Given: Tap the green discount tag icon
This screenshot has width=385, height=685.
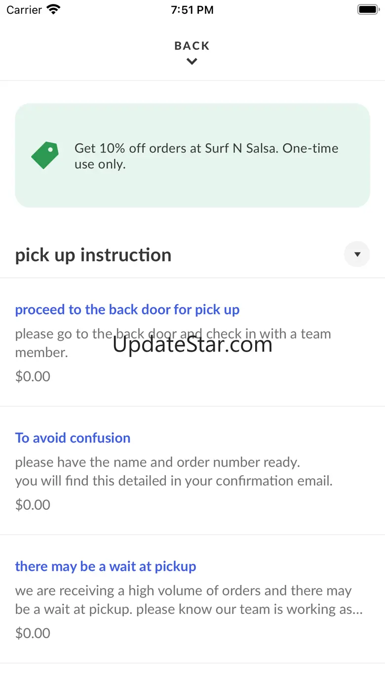Looking at the screenshot, I should pyautogui.click(x=45, y=155).
